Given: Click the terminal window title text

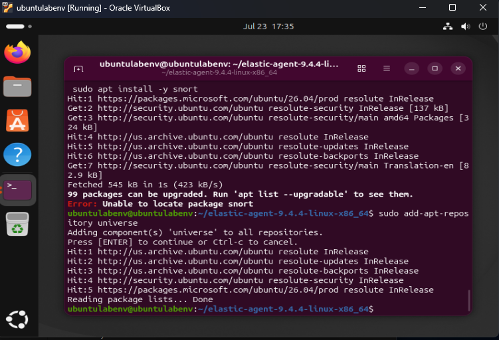Looking at the screenshot, I should coord(219,64).
